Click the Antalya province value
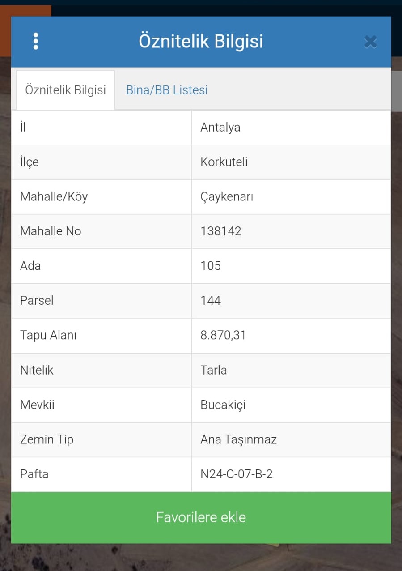The width and height of the screenshot is (402, 571). pyautogui.click(x=220, y=128)
